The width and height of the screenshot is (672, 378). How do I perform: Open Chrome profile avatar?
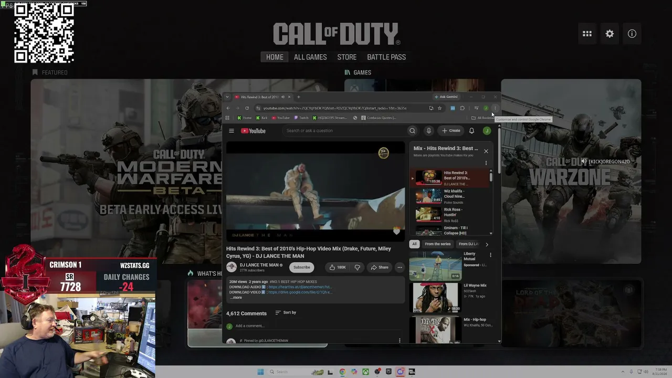coord(486,108)
